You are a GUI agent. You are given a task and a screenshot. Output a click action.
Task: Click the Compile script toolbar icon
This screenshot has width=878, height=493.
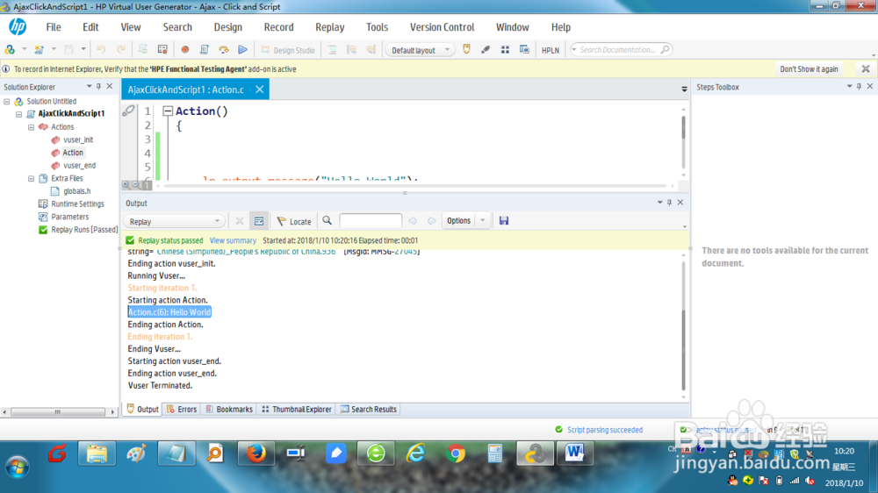coord(205,50)
